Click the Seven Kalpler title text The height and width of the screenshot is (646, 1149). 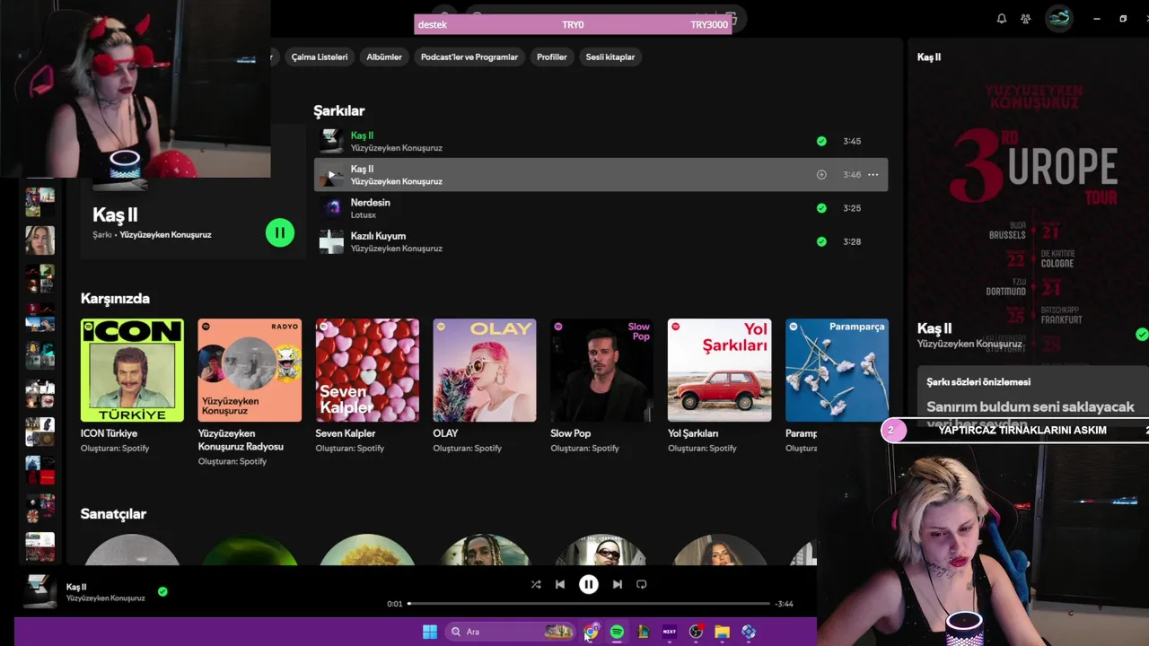346,433
